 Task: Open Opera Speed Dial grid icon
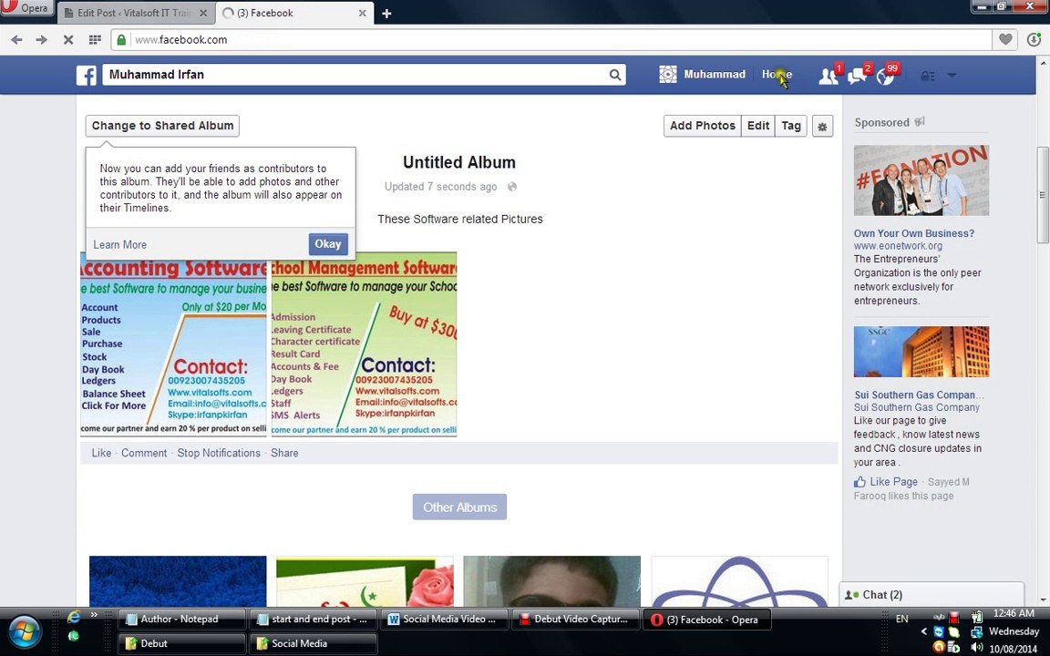pos(95,39)
